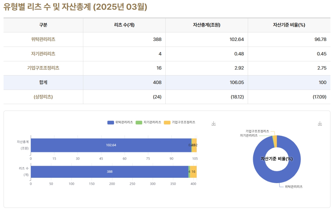Open 자기관리리츠 link in table
This screenshot has height=212, width=334.
tap(43, 54)
